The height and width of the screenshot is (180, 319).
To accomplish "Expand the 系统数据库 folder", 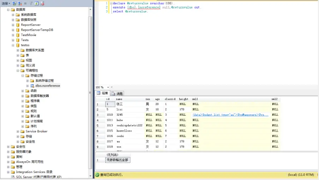I will tap(13, 14).
